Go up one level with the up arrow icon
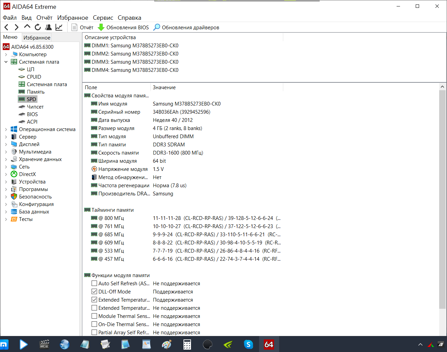This screenshot has width=447, height=352. click(x=27, y=27)
